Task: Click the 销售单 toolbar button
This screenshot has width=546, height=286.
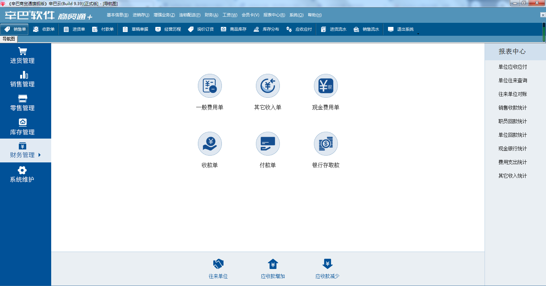Action: click(x=15, y=29)
